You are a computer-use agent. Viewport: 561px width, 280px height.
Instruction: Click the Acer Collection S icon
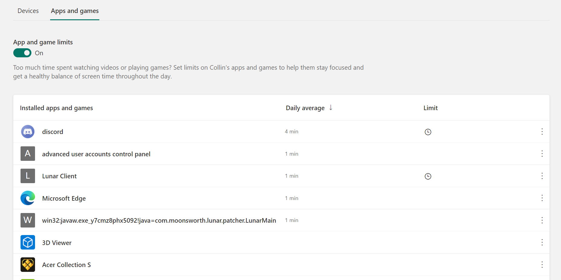pos(28,265)
